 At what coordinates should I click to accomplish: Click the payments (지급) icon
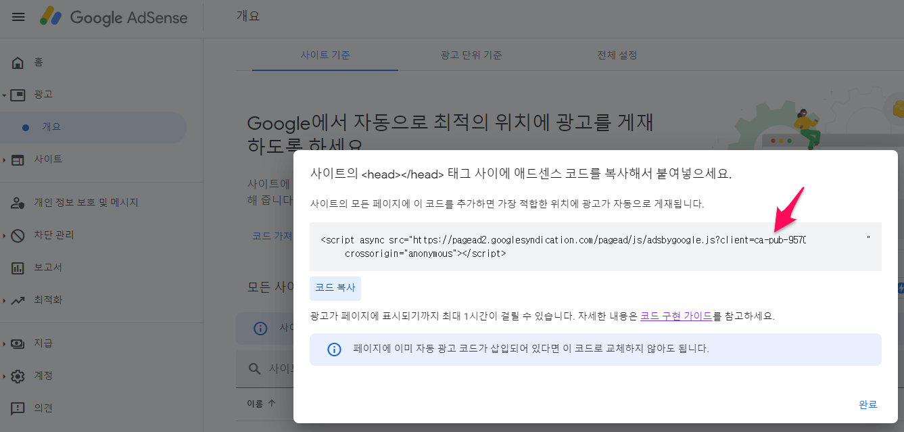point(18,343)
